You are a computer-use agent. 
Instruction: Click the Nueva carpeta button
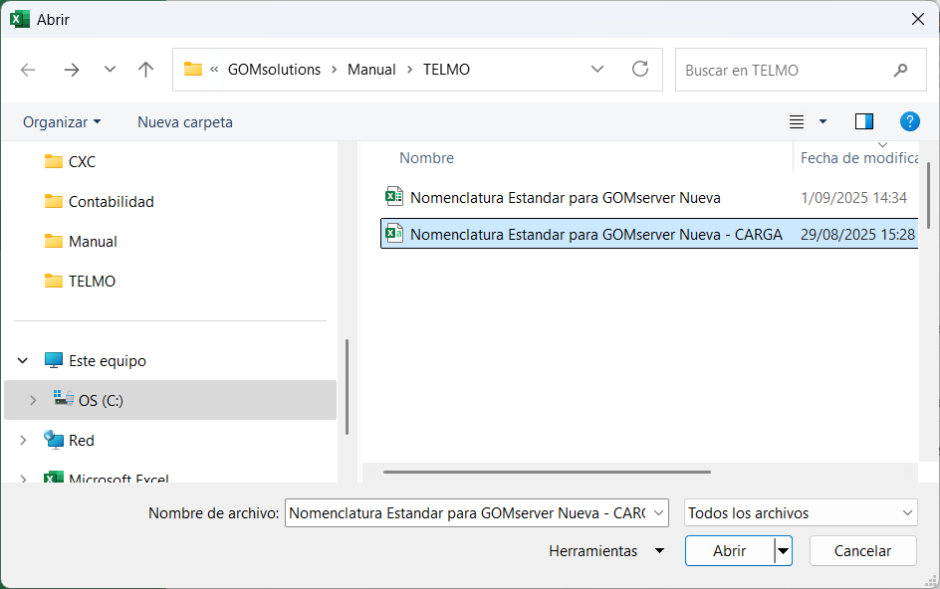(184, 121)
